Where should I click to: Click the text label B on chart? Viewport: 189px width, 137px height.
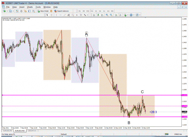coord(129,123)
